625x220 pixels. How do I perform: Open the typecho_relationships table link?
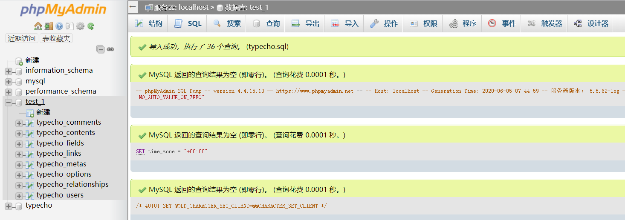(x=72, y=185)
